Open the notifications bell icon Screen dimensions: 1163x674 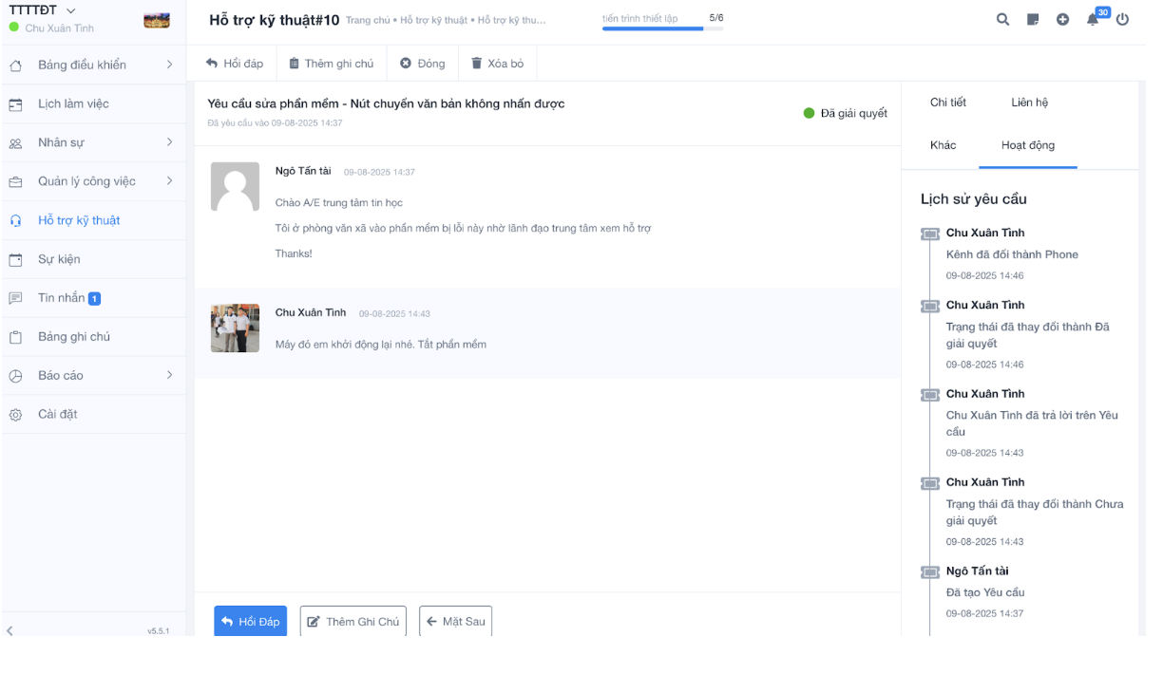click(x=1093, y=19)
